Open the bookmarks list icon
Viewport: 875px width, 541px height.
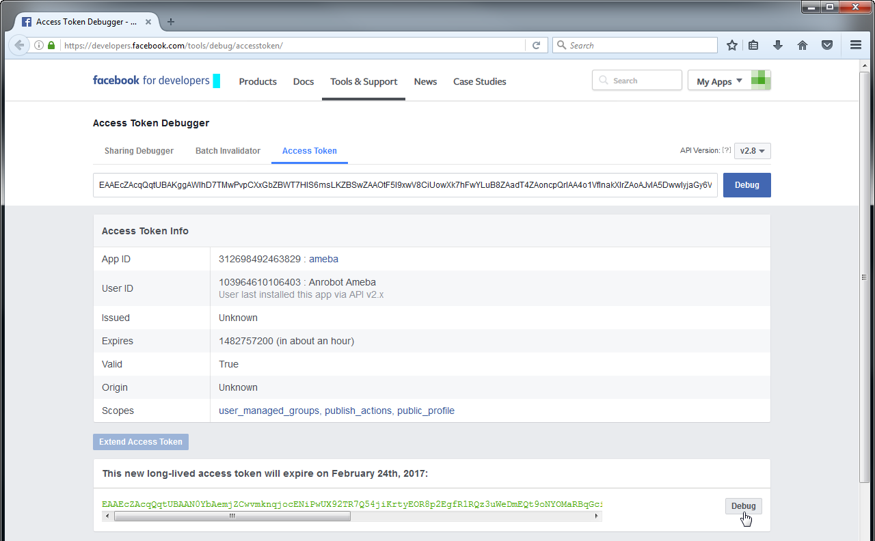753,45
